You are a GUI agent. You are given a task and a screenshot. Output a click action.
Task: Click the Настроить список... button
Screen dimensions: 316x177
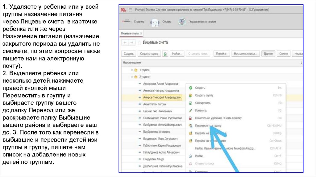tap(246, 54)
